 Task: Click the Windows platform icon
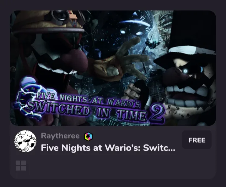(21, 166)
